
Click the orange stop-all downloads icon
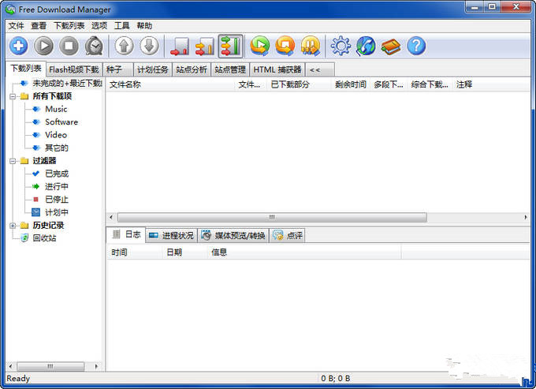tap(285, 46)
